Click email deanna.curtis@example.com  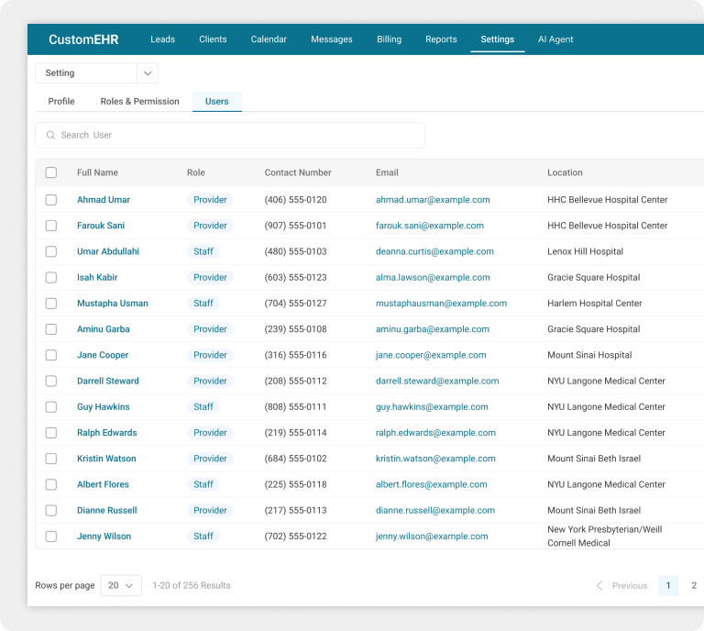(434, 251)
